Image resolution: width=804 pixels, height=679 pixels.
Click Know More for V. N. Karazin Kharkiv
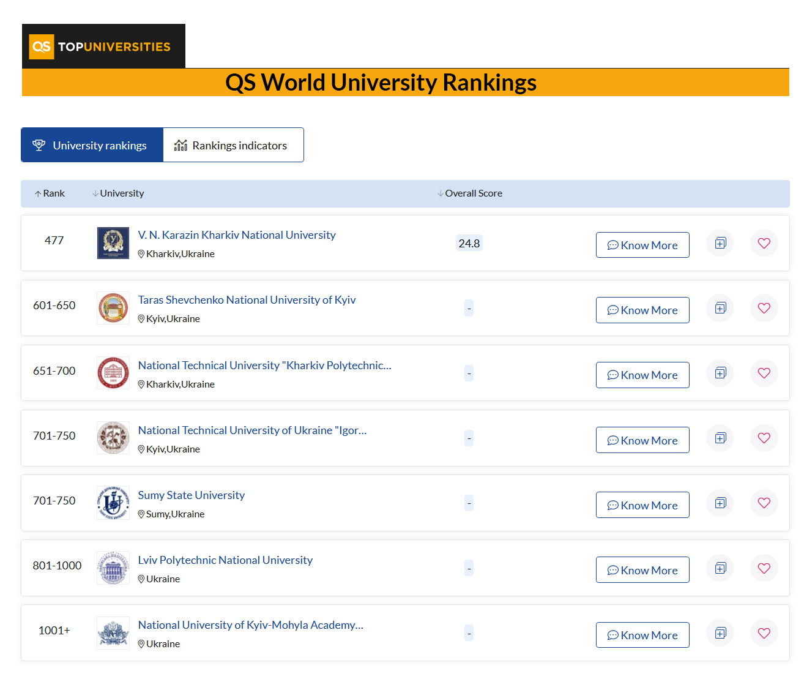point(642,245)
